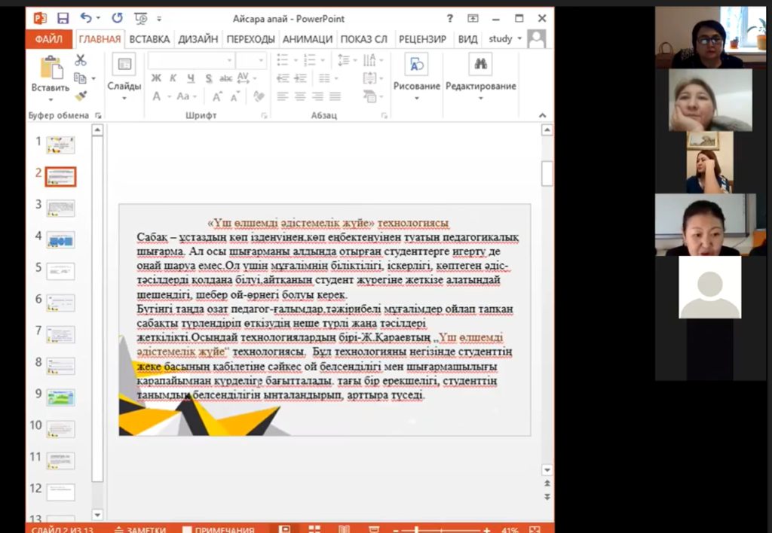Click the ФАЙЛ button
This screenshot has height=533, width=772.
[x=48, y=39]
